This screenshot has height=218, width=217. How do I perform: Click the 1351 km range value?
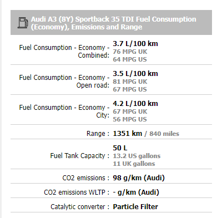click(128, 134)
